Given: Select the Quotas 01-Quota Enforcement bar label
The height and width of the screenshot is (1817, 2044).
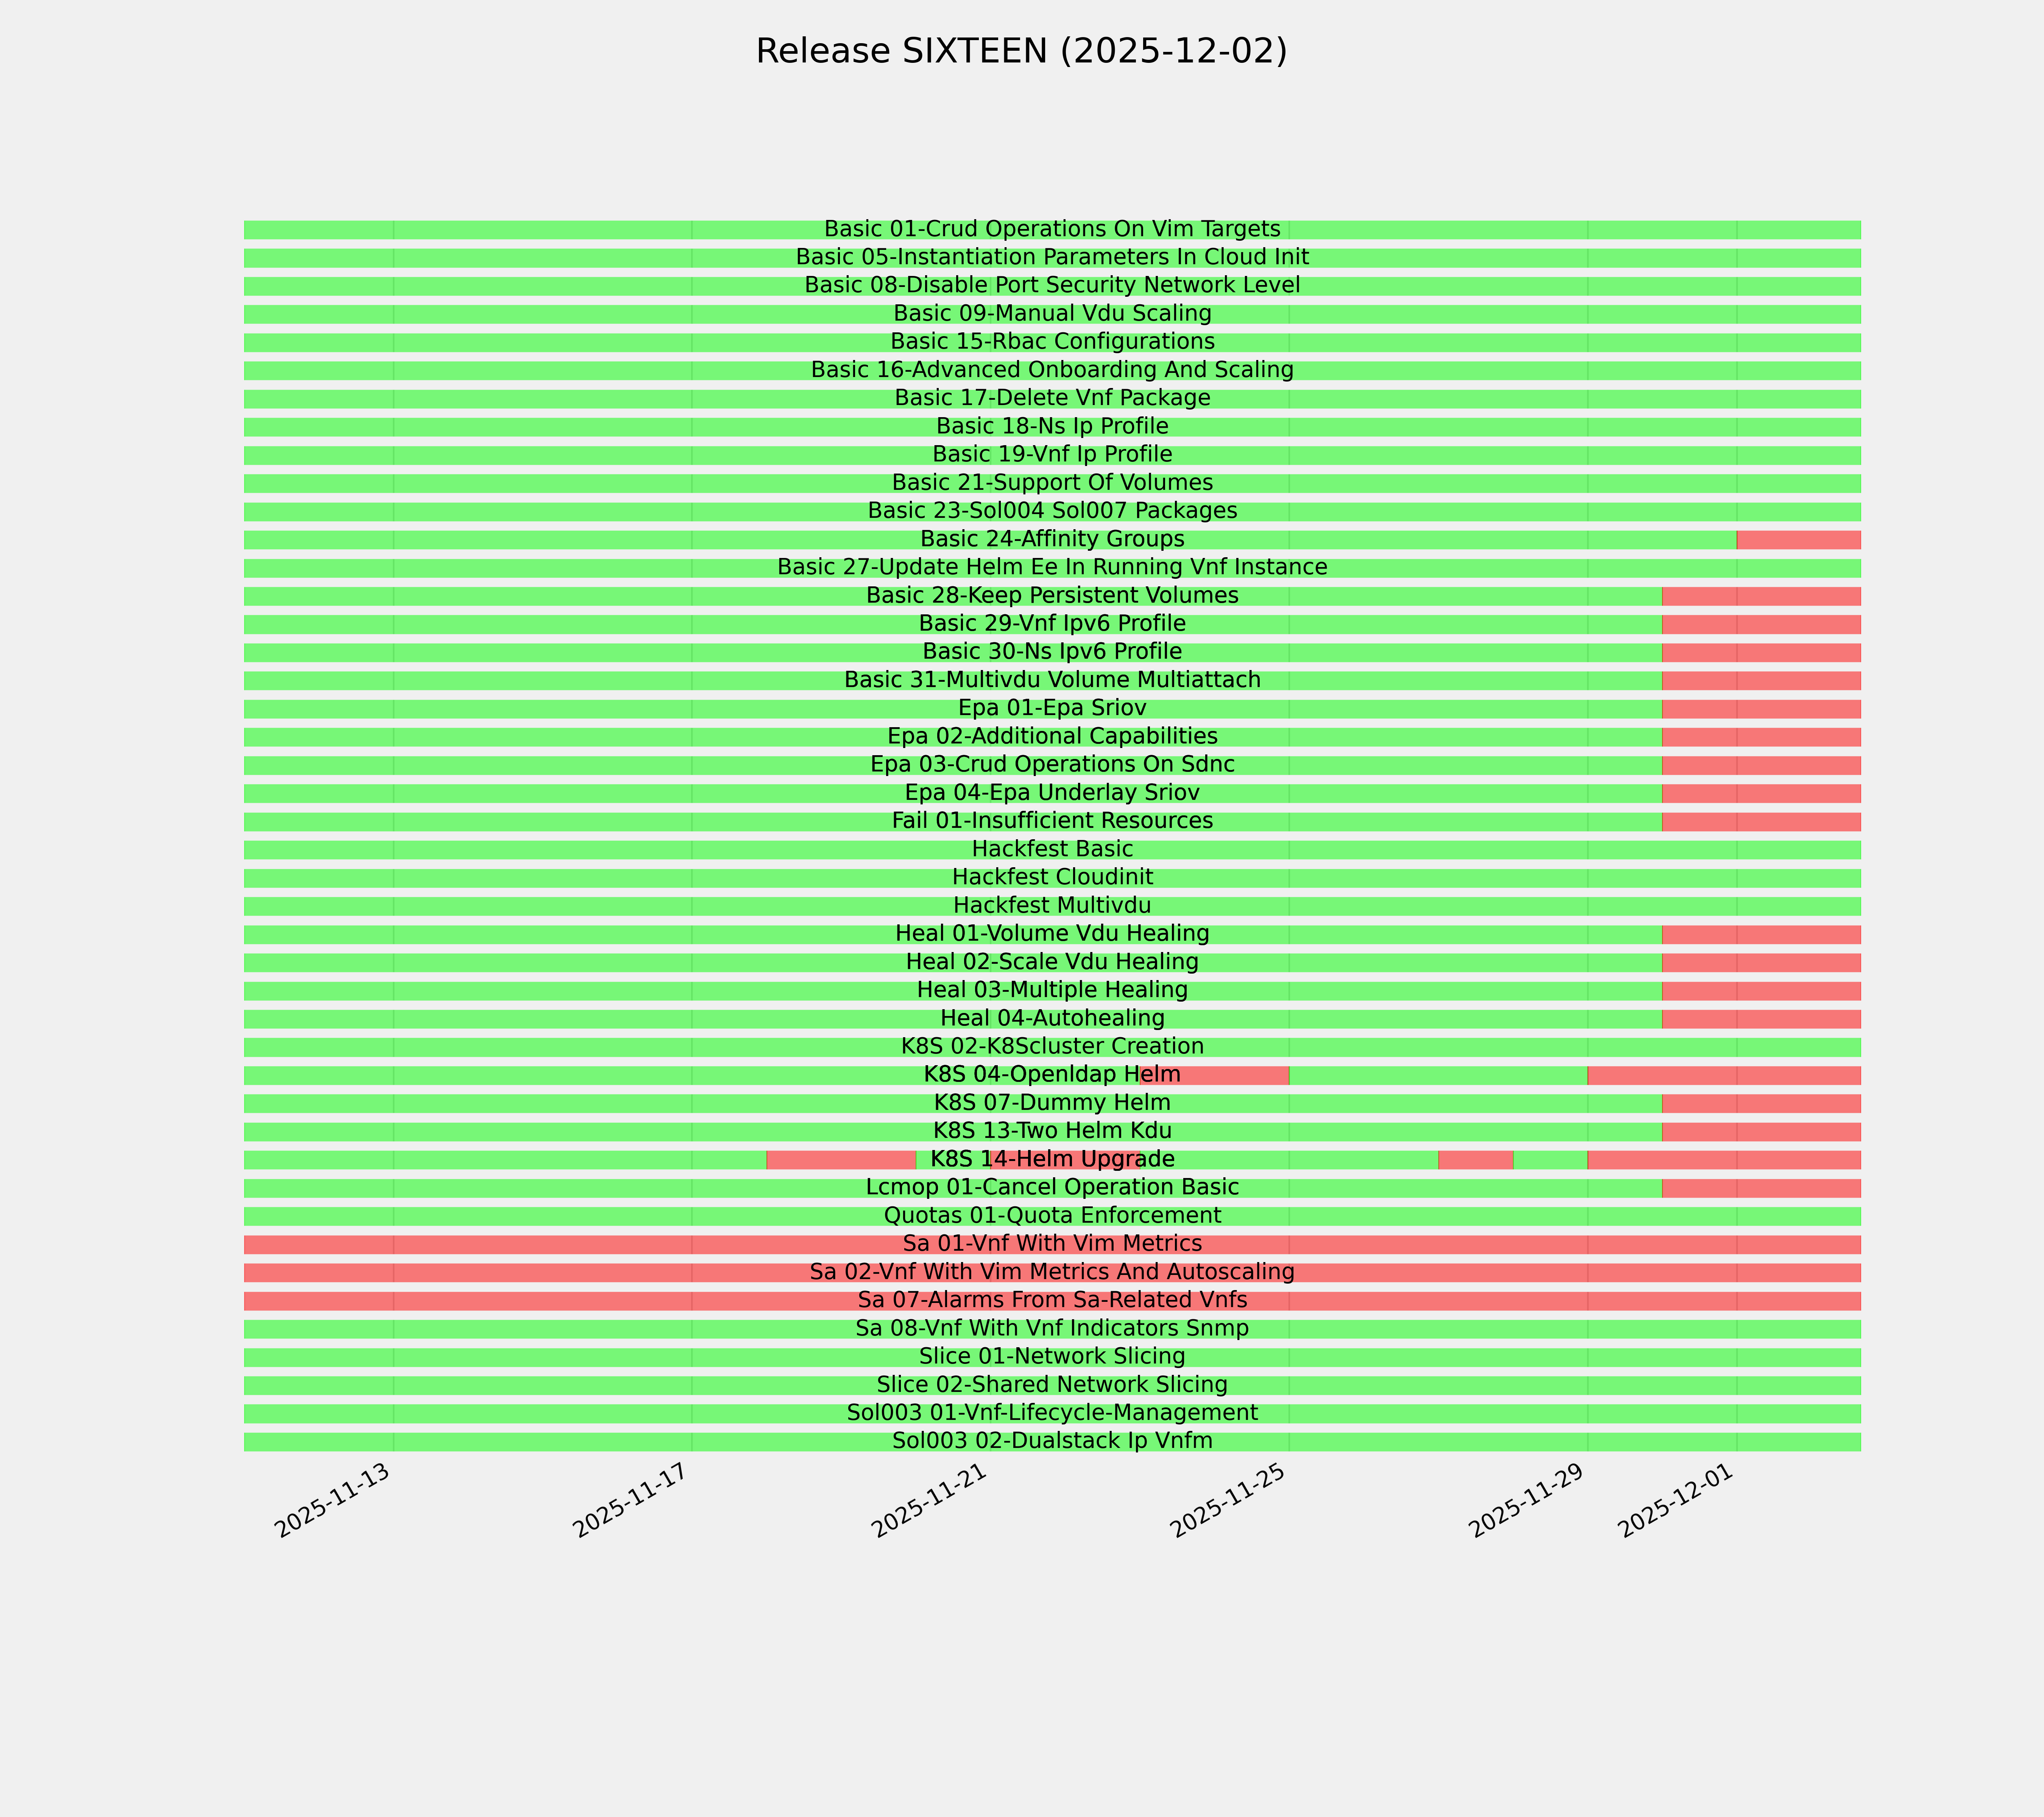Looking at the screenshot, I should pos(1052,1216).
